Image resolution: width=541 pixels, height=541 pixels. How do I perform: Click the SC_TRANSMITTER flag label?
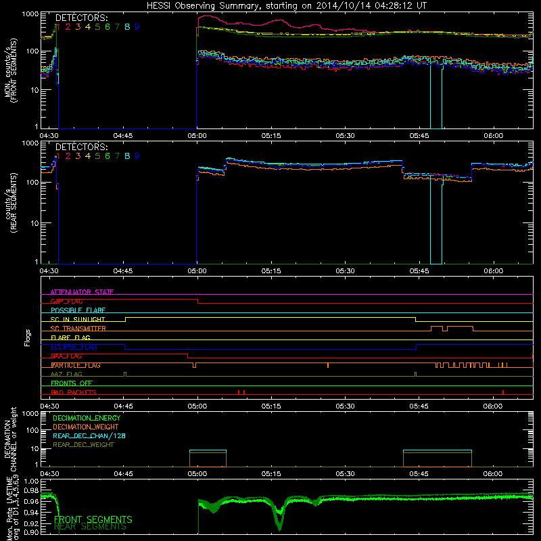(x=78, y=329)
